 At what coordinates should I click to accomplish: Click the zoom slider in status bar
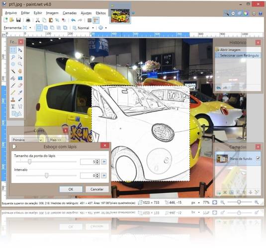(x=239, y=202)
